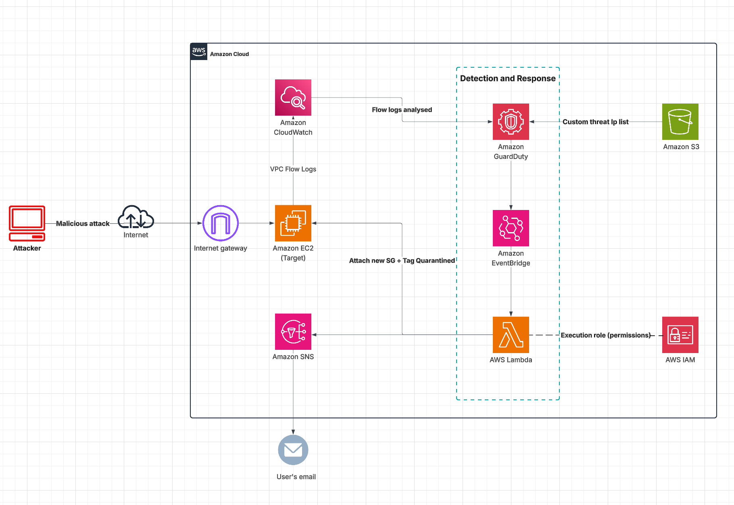734x505 pixels.
Task: Select the "User's email" caption
Action: (296, 477)
